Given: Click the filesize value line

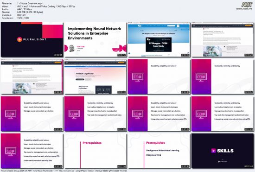Looking at the screenshot, I should tap(30, 12).
